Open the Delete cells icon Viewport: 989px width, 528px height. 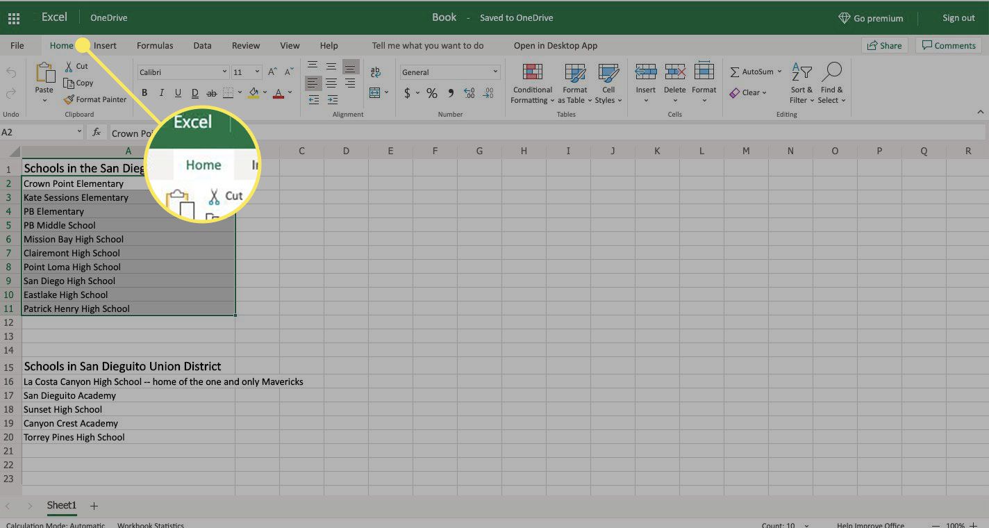[675, 72]
